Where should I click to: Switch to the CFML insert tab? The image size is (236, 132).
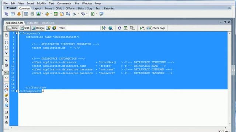tap(59, 8)
